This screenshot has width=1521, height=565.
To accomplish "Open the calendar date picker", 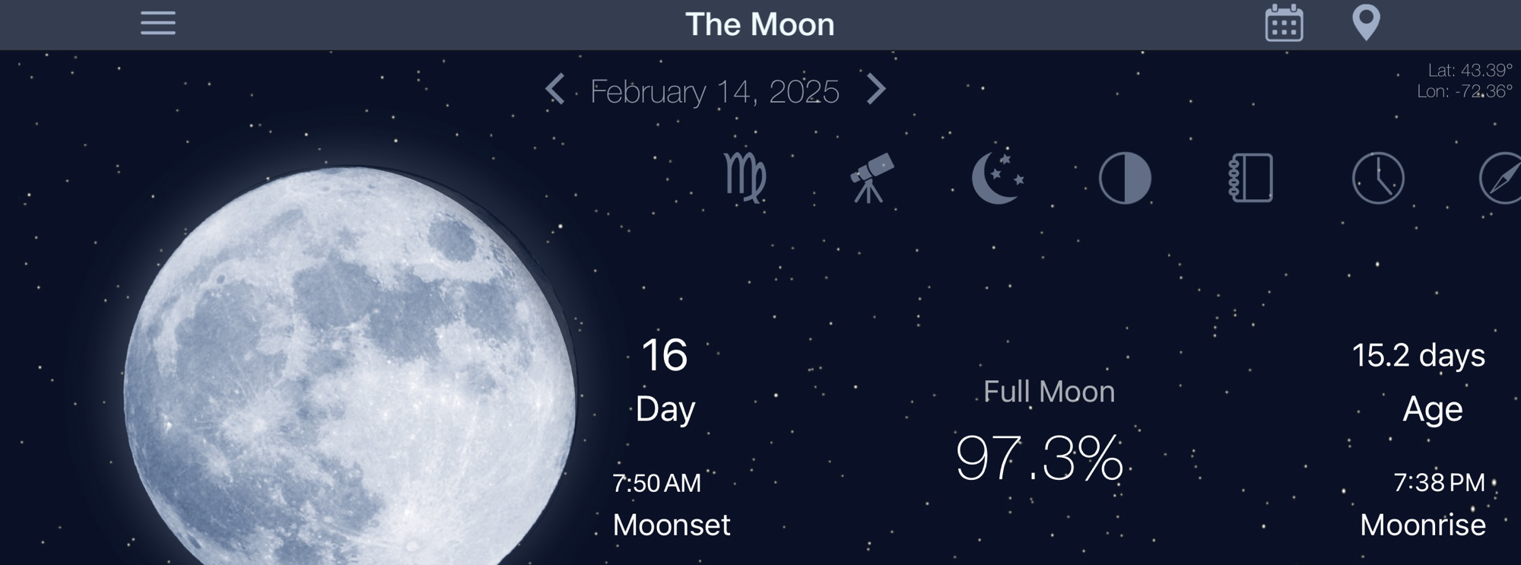I will pos(1284,24).
